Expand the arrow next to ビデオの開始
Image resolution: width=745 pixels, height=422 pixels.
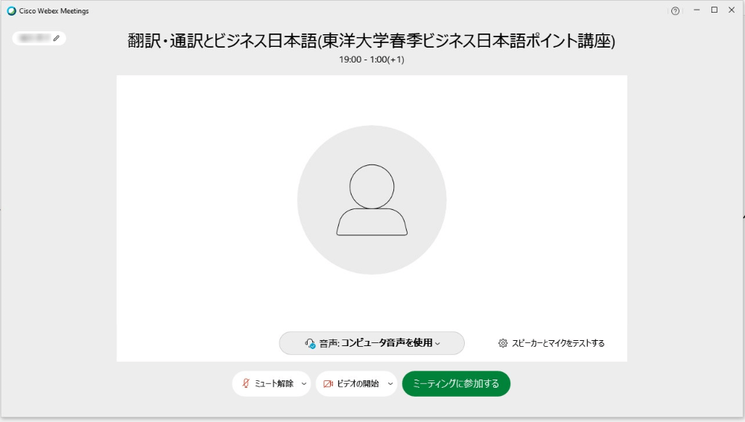click(390, 384)
